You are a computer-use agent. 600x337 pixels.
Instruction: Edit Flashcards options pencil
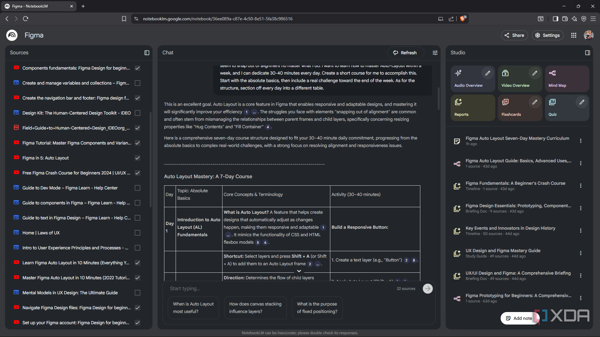point(535,102)
